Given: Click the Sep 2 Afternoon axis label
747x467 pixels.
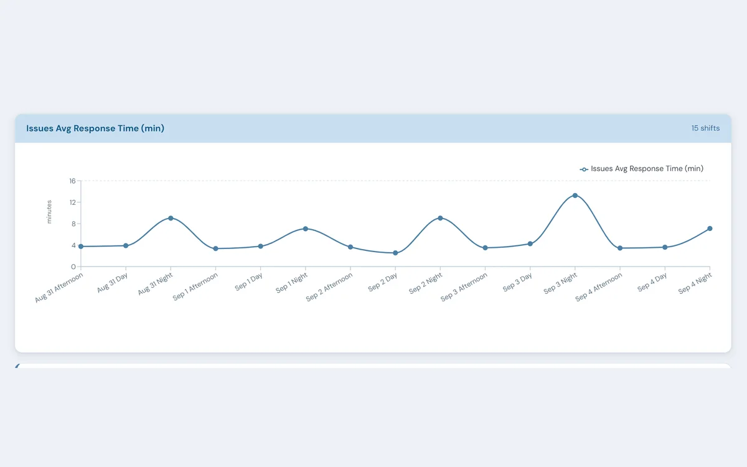Looking at the screenshot, I should [330, 287].
